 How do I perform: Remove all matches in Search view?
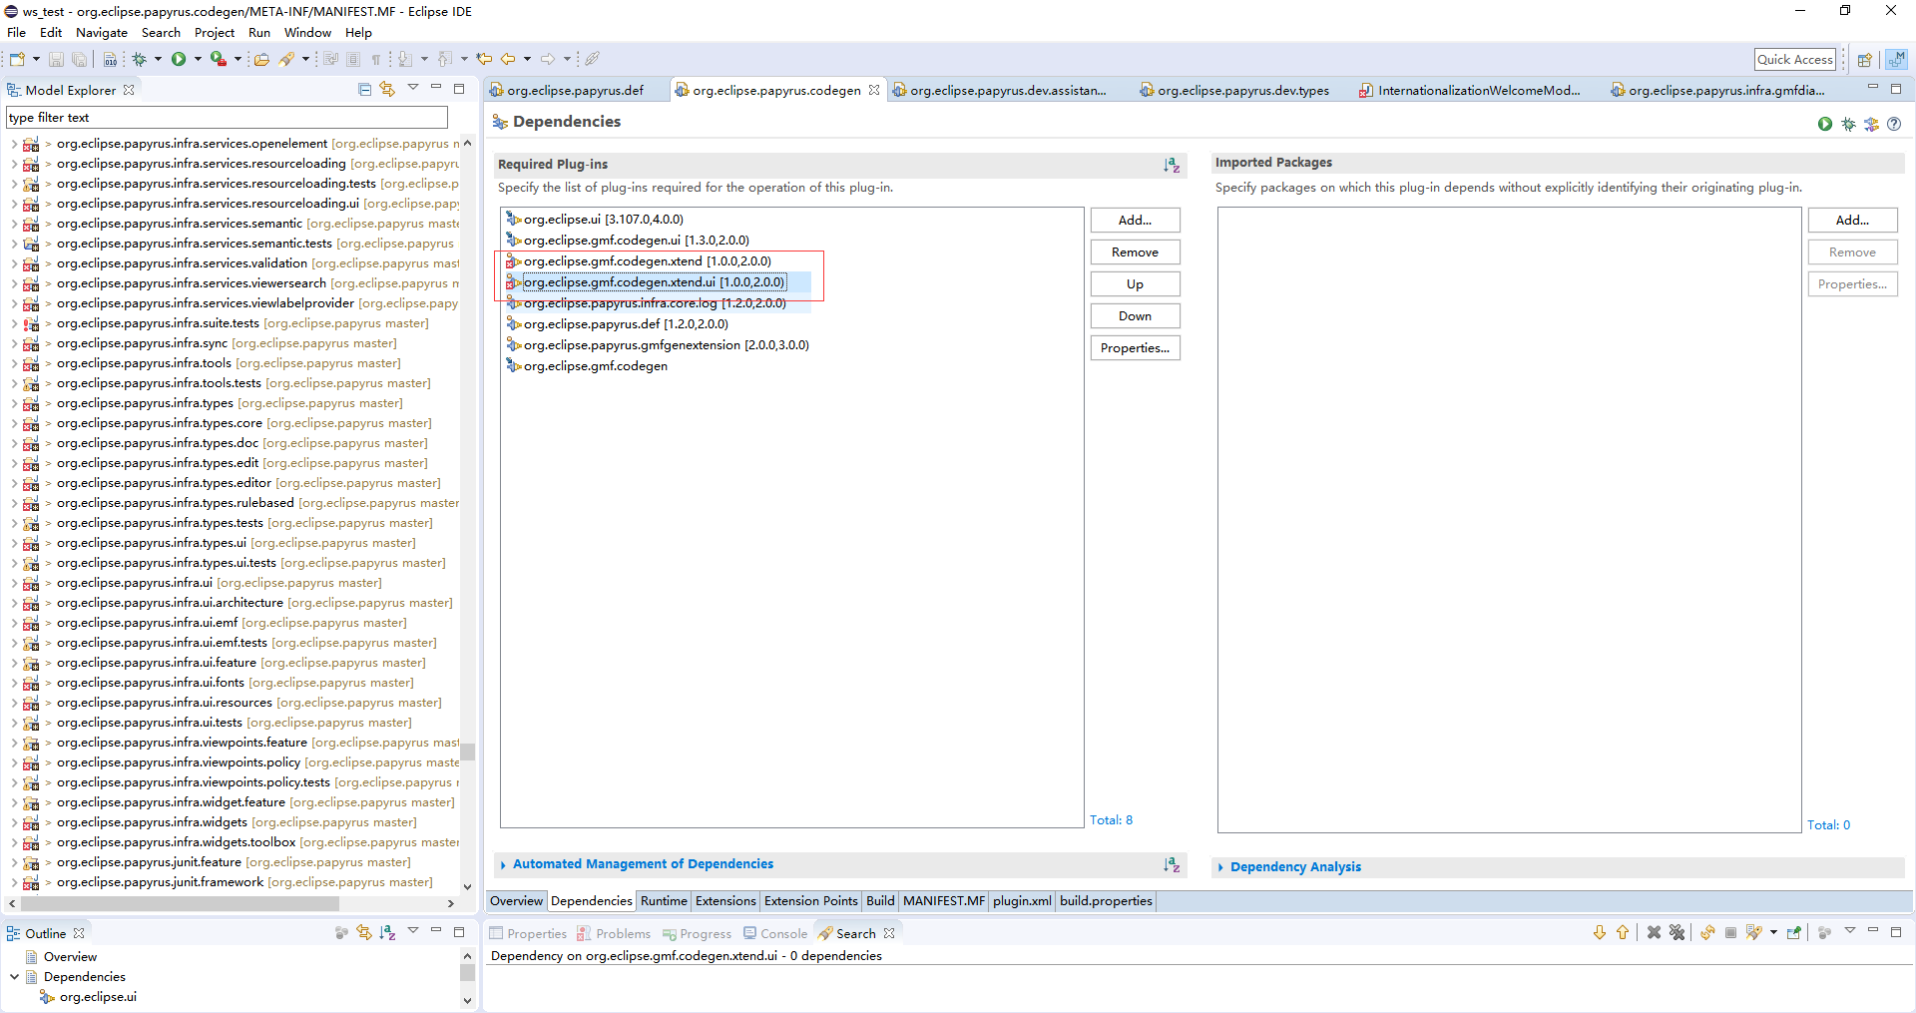1676,932
